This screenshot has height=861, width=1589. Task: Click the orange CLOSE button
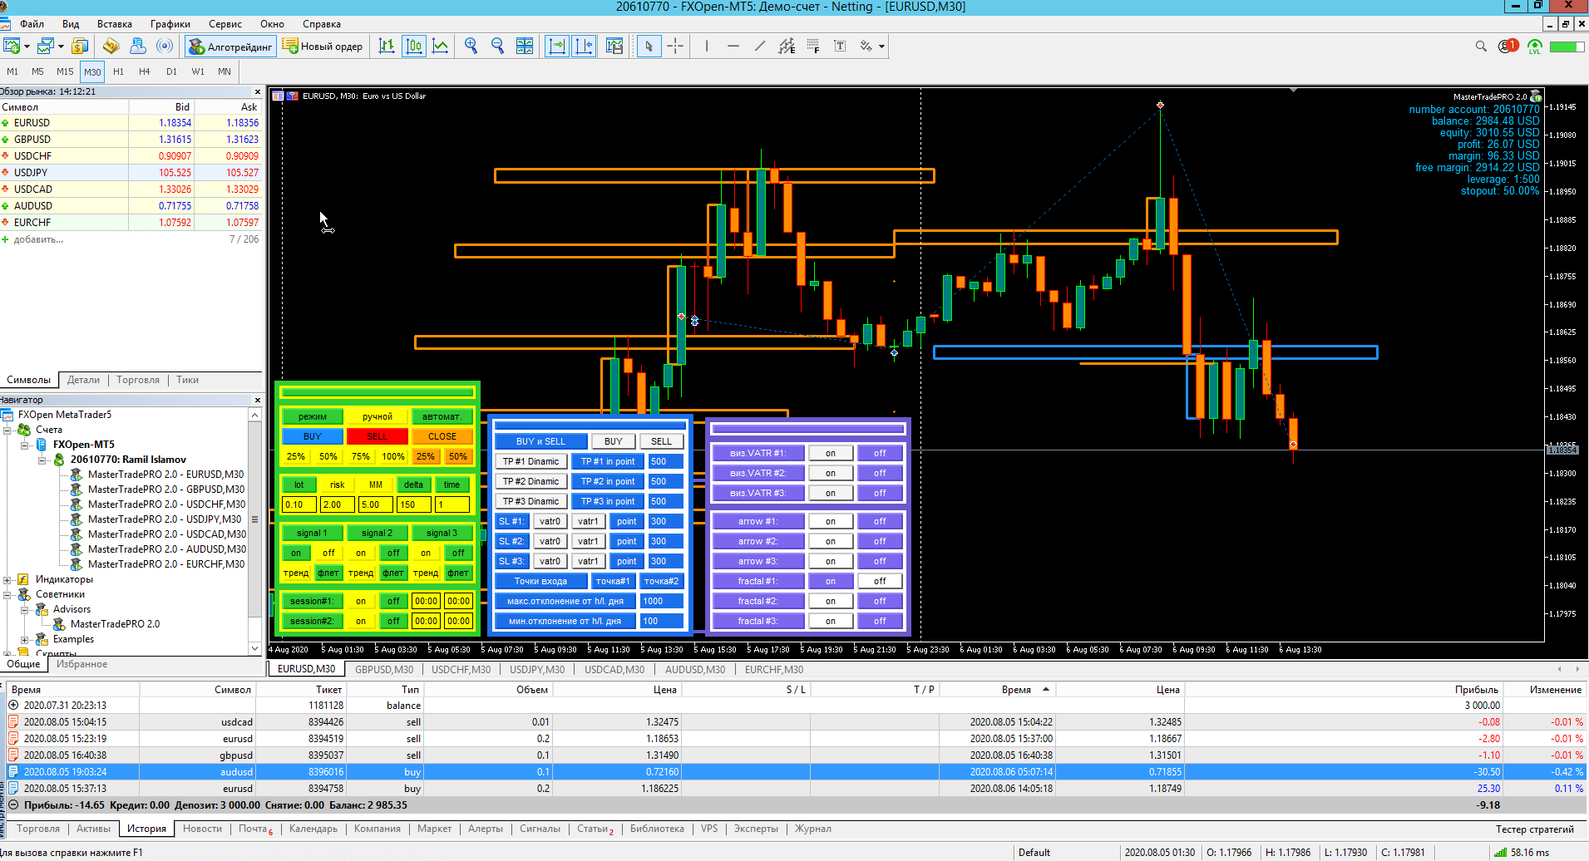[x=442, y=436]
